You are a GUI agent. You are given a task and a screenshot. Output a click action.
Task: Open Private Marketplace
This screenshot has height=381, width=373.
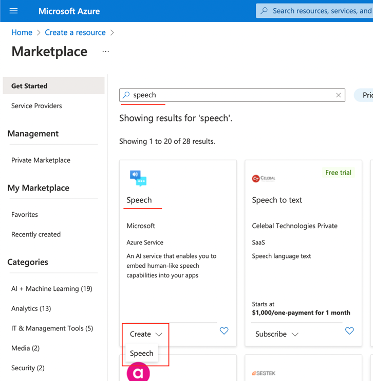(41, 160)
